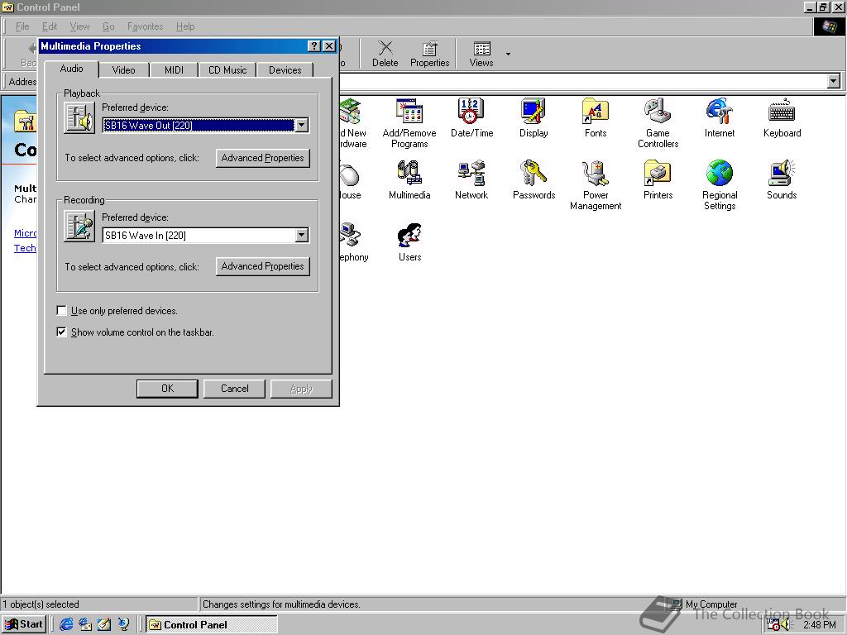Screen dimensions: 847x635
Task: Open the Network icon
Action: tap(471, 179)
